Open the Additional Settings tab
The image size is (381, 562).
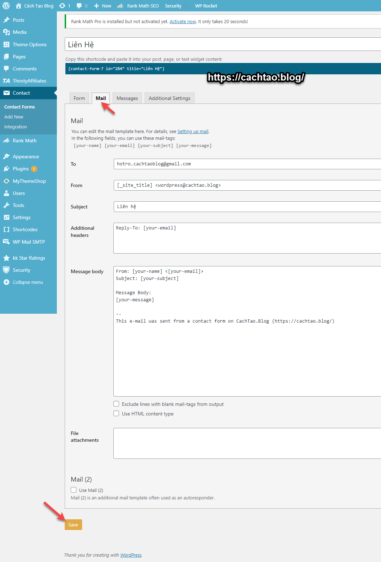[x=170, y=98]
